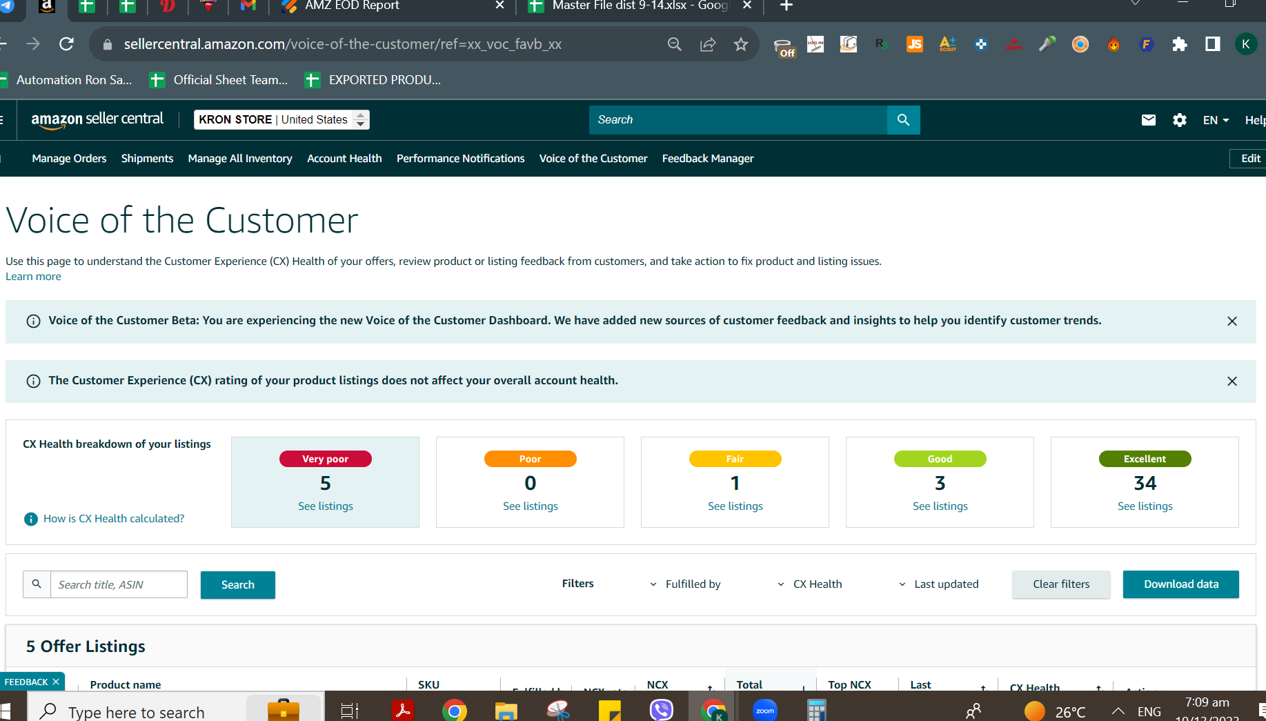Open the Account Health page
The height and width of the screenshot is (721, 1266).
pos(344,159)
